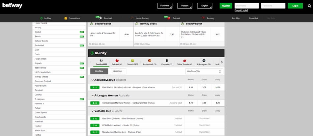Collapse the AdriaticLeague eSoccer section
Viewport: 313px width, 136px height.
click(x=93, y=80)
